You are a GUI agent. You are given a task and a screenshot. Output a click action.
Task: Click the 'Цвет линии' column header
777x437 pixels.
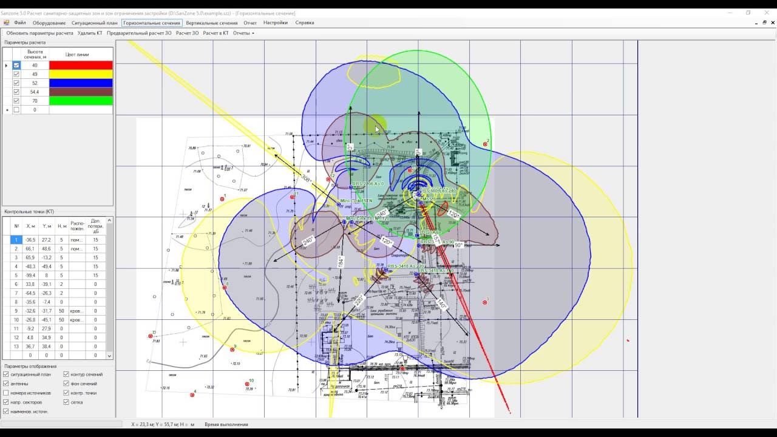[x=81, y=55]
